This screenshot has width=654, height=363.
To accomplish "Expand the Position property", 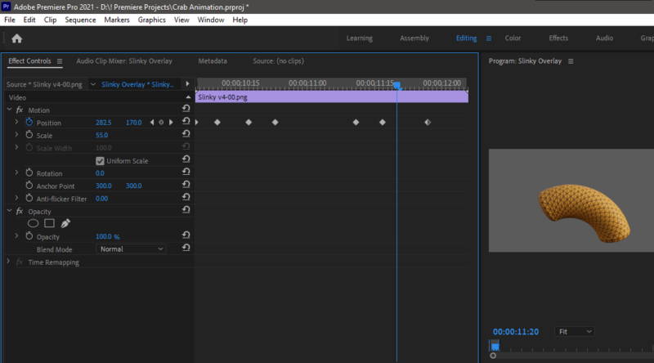I will point(16,122).
